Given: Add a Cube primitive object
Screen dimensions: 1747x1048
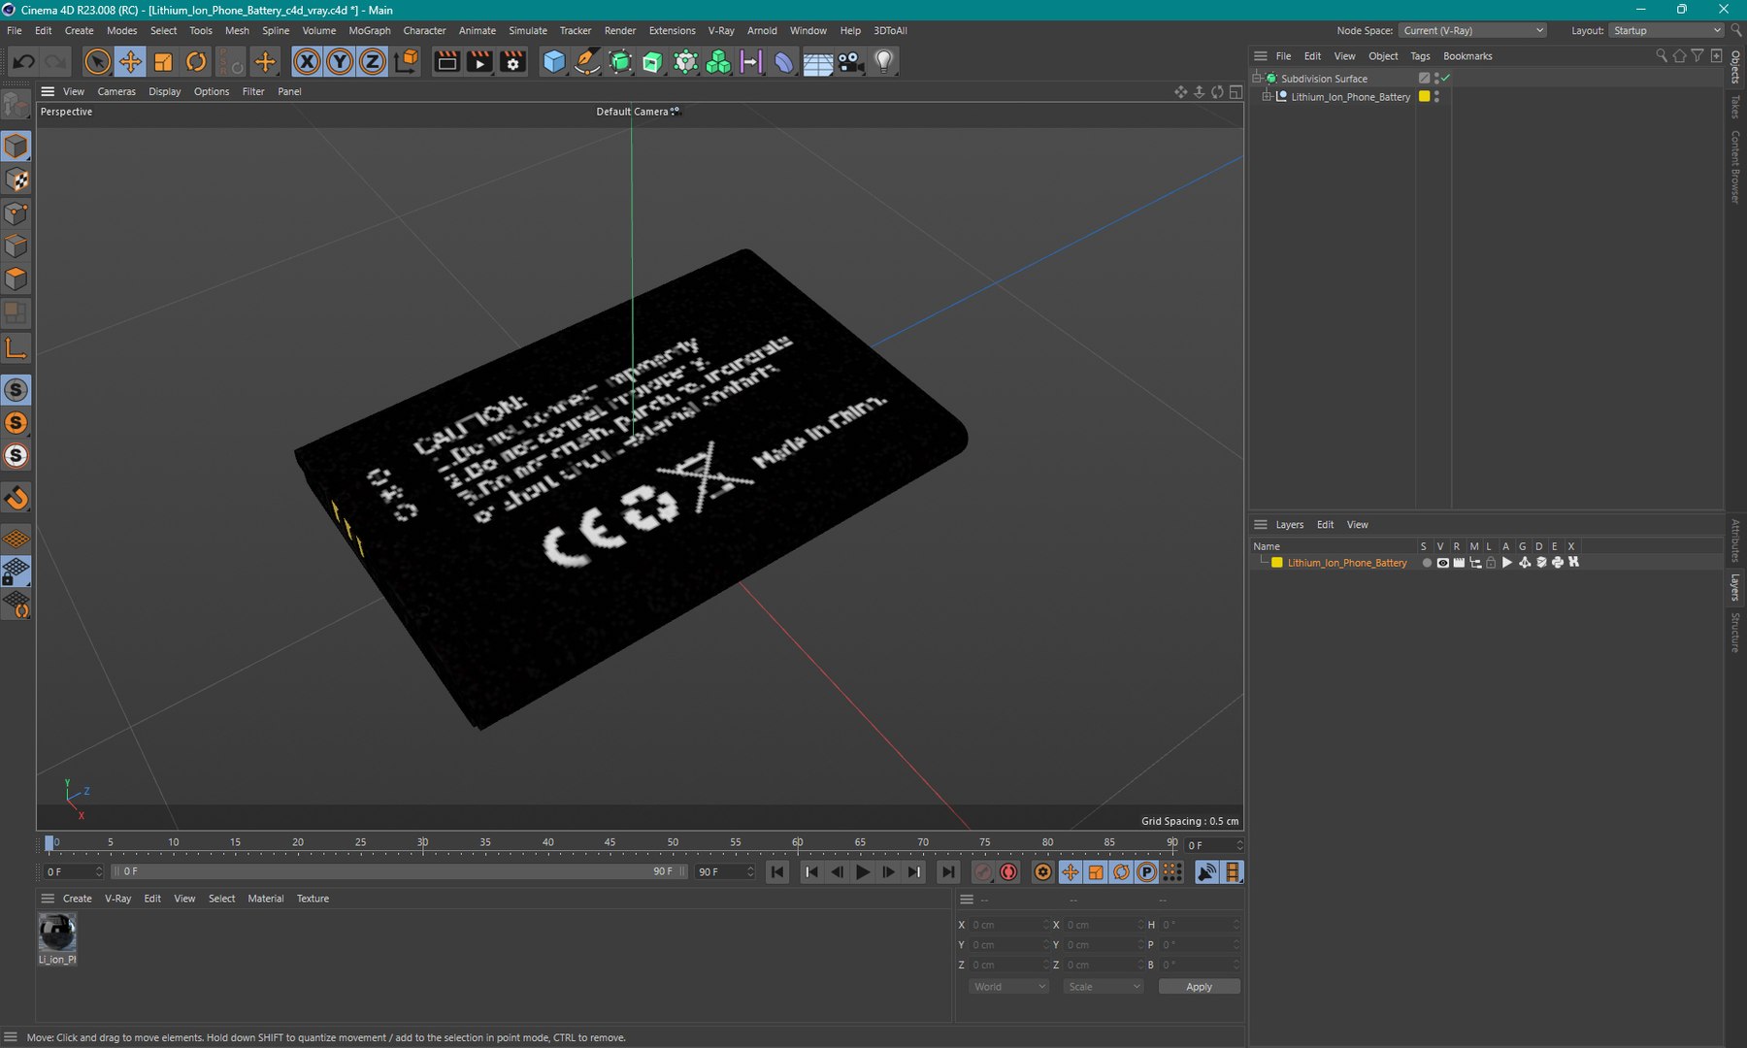Looking at the screenshot, I should tap(553, 62).
